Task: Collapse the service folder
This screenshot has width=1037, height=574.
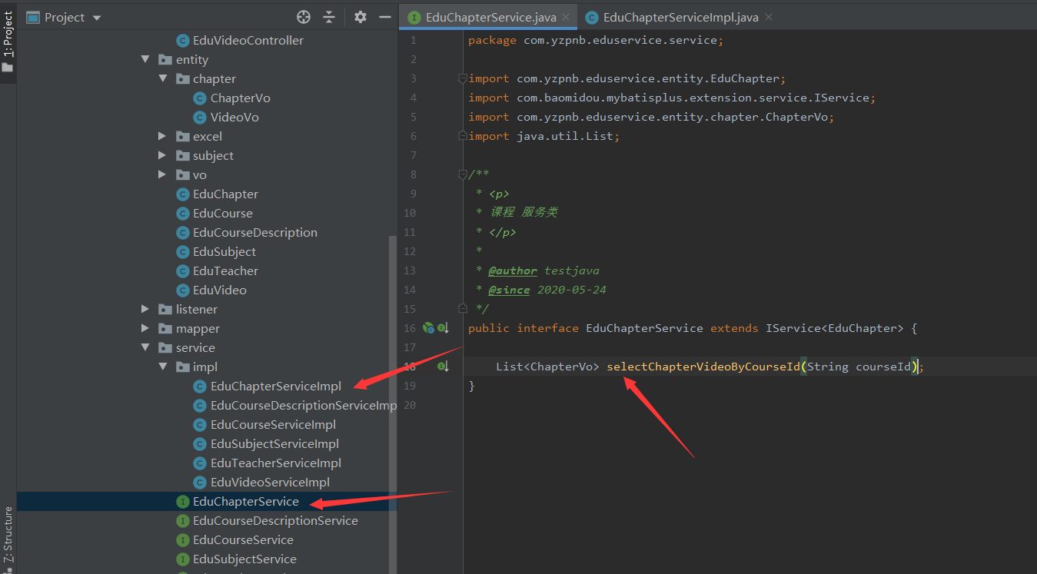Action: coord(145,347)
